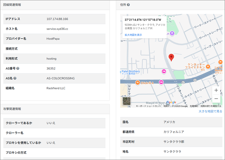Screen dimensions: 225x160
Task: Click the red map location pin
Action: click(171, 57)
